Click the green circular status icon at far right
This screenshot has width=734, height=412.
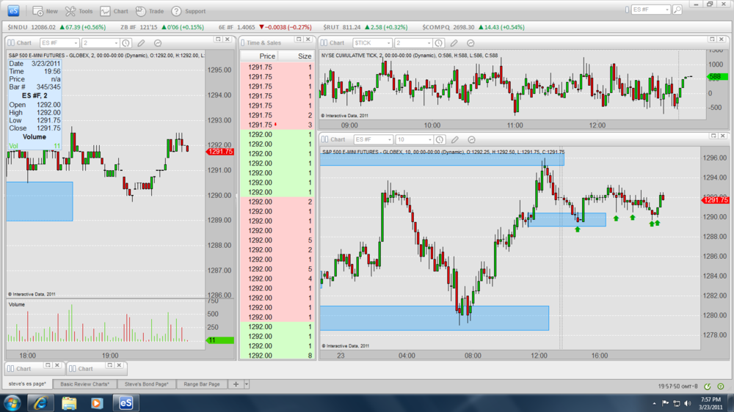[x=721, y=386]
